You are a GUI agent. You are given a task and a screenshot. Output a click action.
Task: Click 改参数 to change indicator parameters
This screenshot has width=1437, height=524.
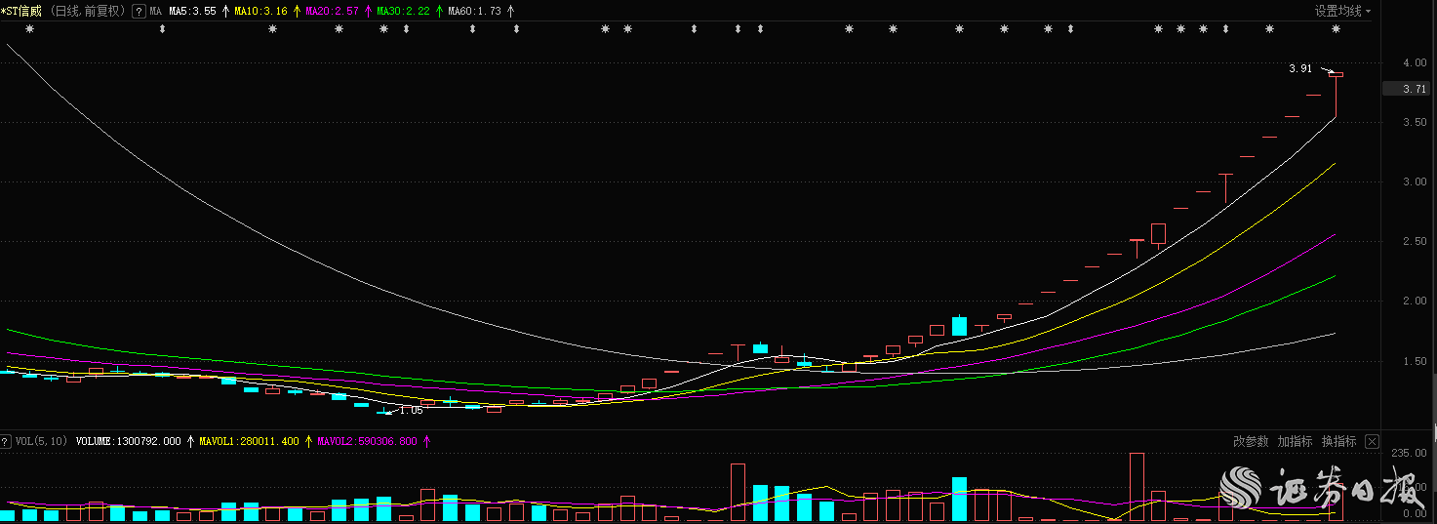[x=1251, y=442]
